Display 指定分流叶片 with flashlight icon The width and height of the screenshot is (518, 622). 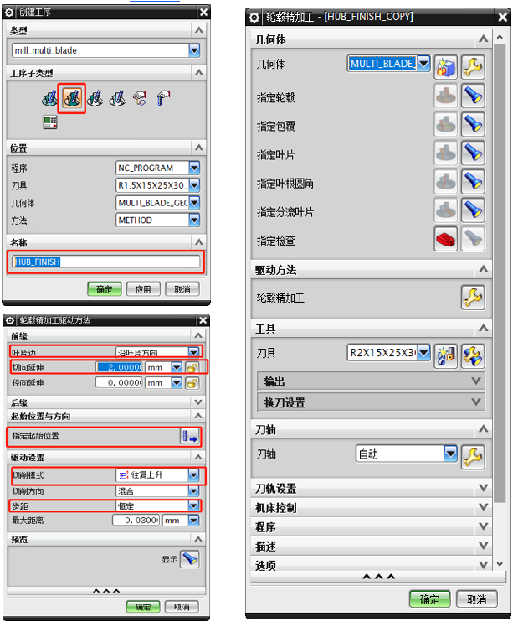tap(473, 210)
